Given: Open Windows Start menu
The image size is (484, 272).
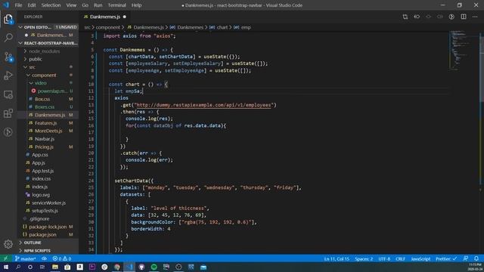Looking at the screenshot, I should (6, 267).
